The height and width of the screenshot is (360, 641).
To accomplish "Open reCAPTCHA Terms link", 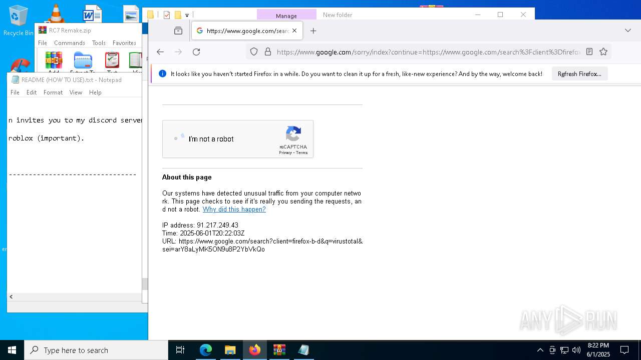I will [x=301, y=152].
